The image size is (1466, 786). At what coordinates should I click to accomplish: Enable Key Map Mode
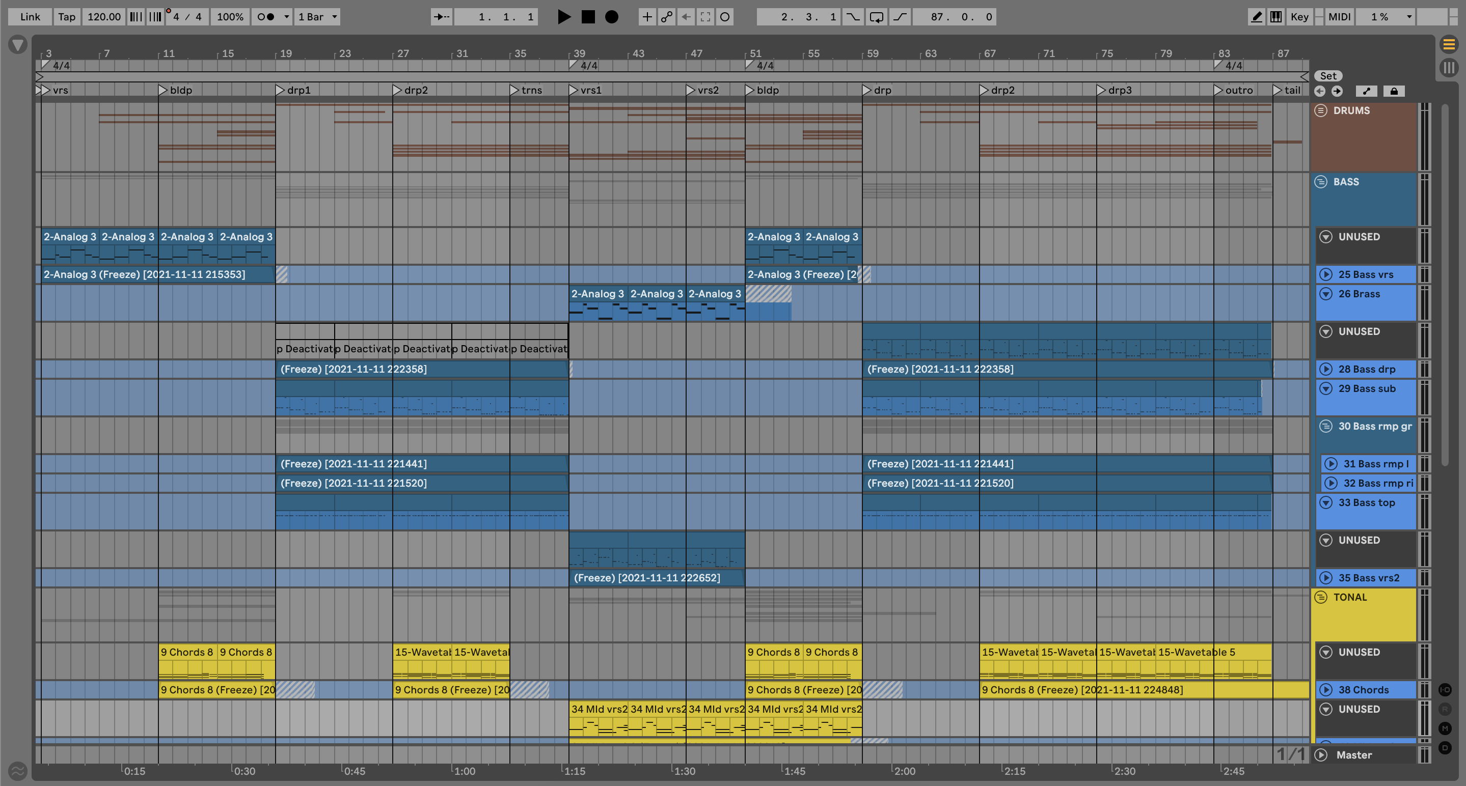(x=1299, y=17)
